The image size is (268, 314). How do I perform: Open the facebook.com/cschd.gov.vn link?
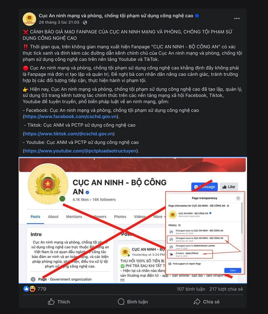tap(70, 116)
